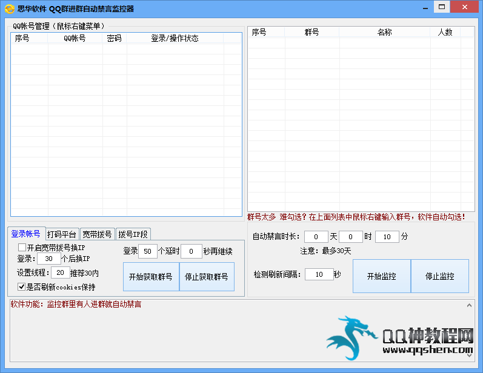Close the QQ群进群自动禁言监控器 window

coord(465,7)
